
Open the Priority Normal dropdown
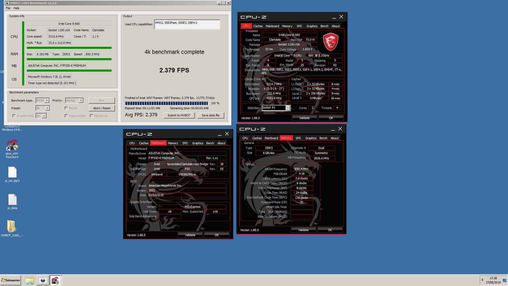point(81,100)
